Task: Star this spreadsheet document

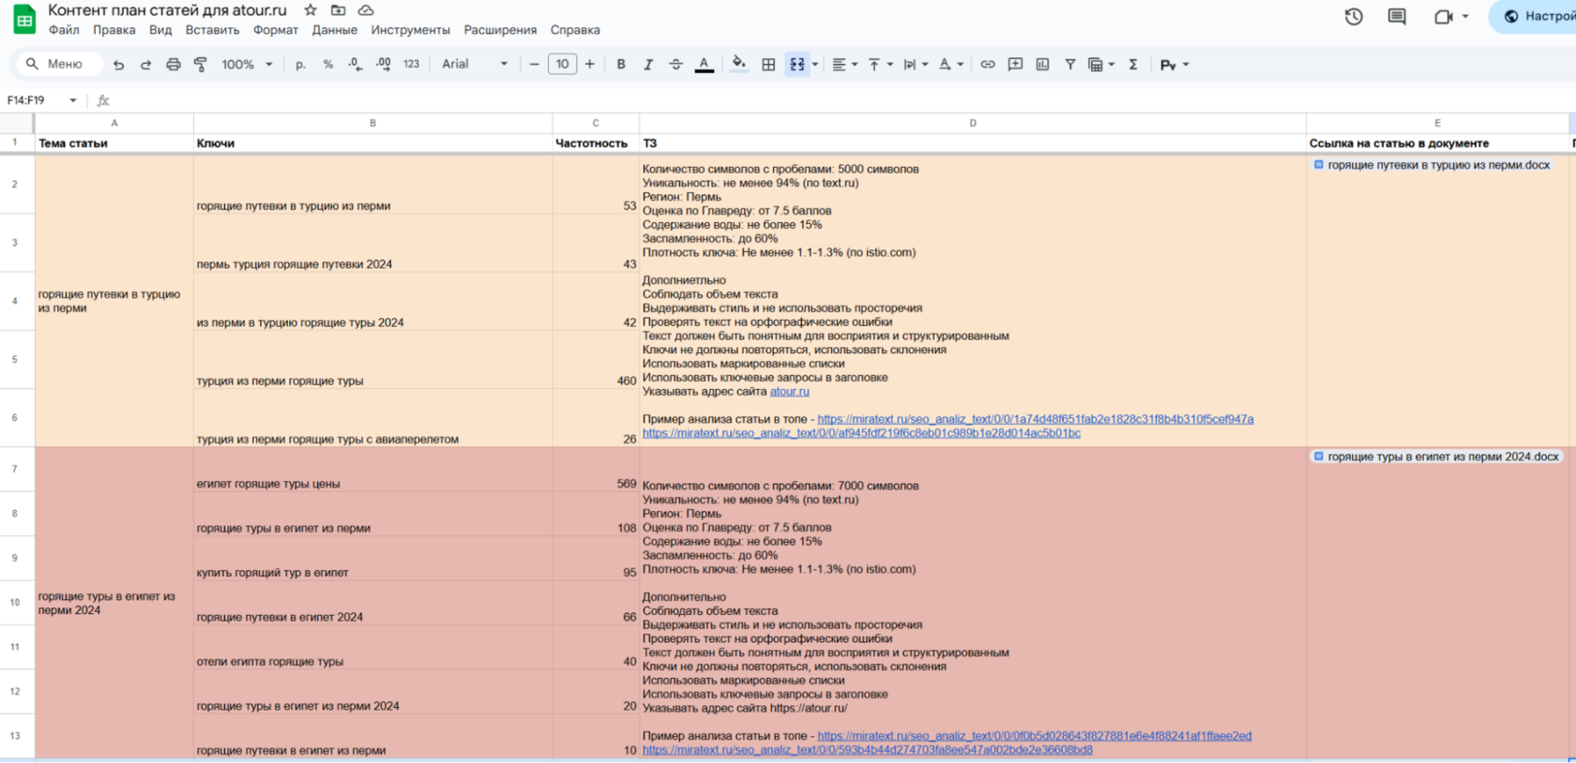Action: point(311,10)
